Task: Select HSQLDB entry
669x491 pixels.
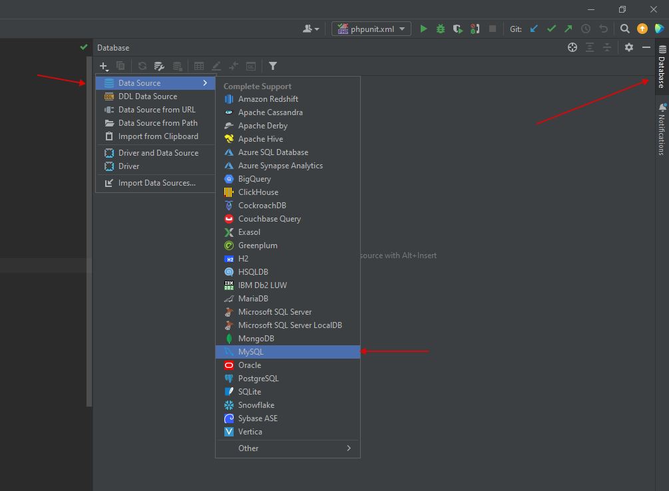Action: coord(288,271)
